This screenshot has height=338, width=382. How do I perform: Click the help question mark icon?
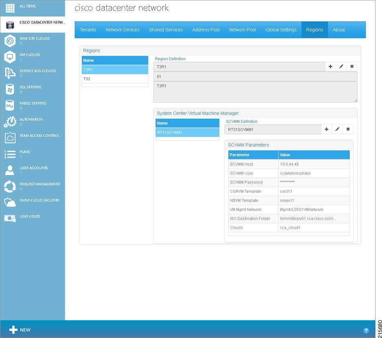click(366, 330)
